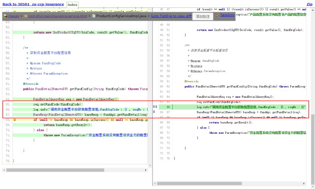Click the req.setFundCode(fundOrgCode) line in left pane

58,105
